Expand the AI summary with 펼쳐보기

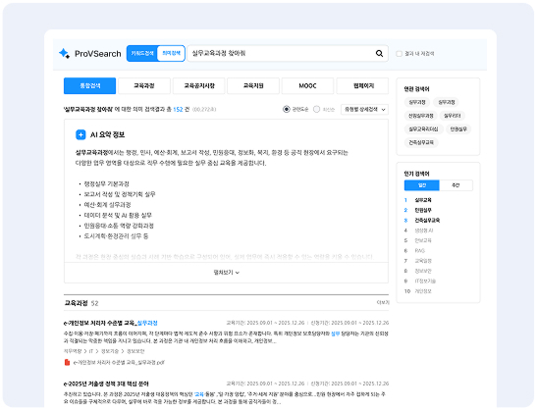point(227,273)
